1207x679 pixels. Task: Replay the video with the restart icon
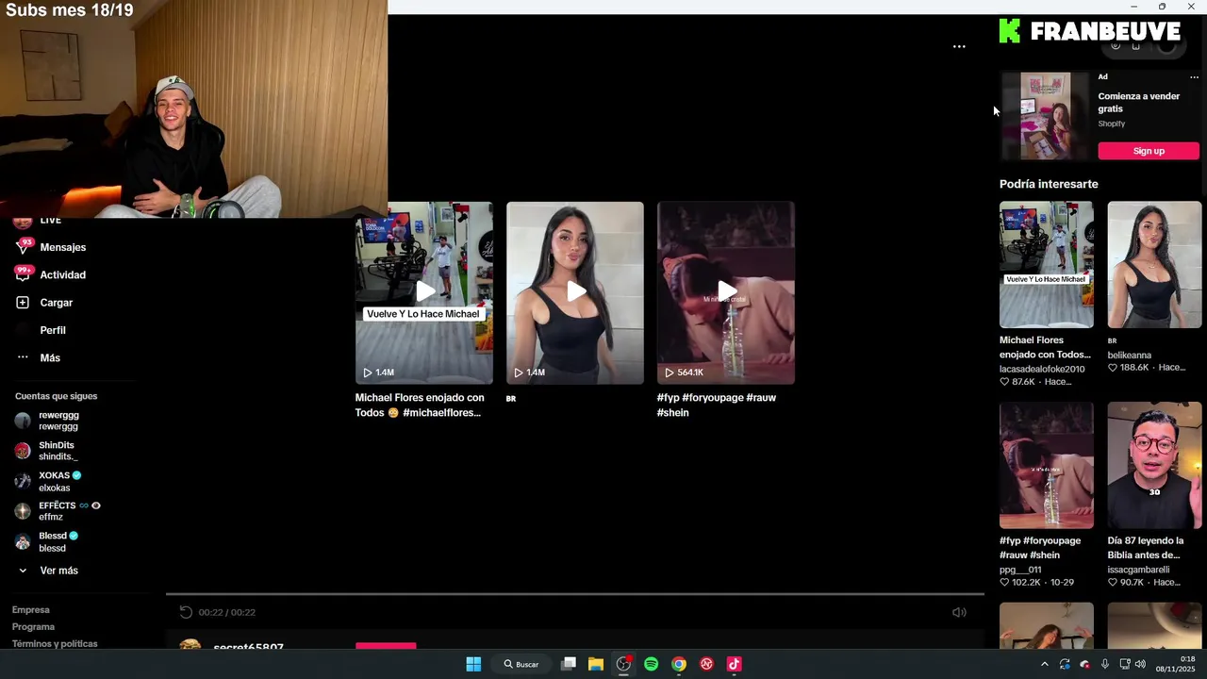(x=186, y=612)
